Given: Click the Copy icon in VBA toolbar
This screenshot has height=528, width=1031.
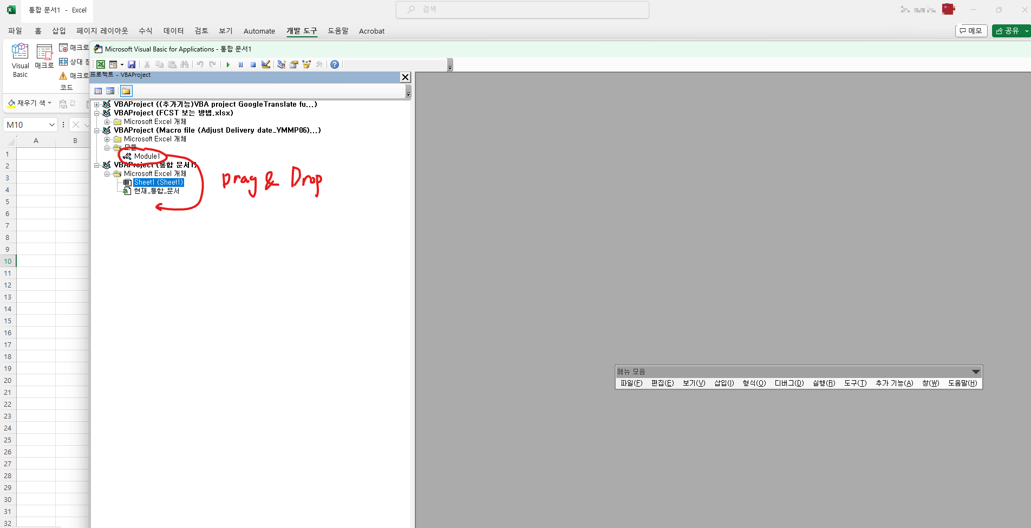Looking at the screenshot, I should click(x=159, y=64).
